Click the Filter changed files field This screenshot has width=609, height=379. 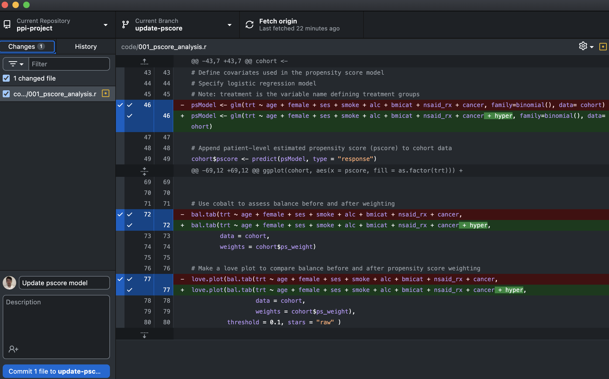pos(69,64)
